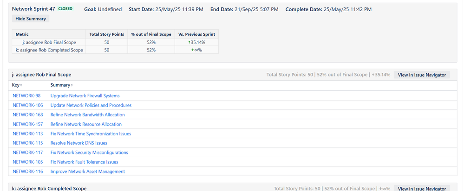
Task: Click the Vs. Previous Sprint header
Action: (x=196, y=34)
